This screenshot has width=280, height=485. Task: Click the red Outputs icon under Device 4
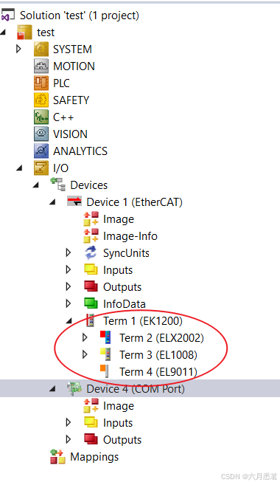point(91,439)
